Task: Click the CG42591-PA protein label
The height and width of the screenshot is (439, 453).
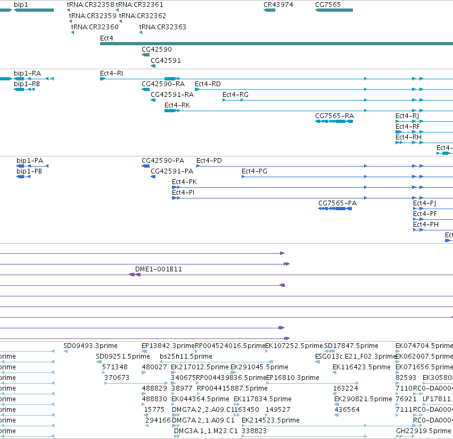Action: click(172, 171)
